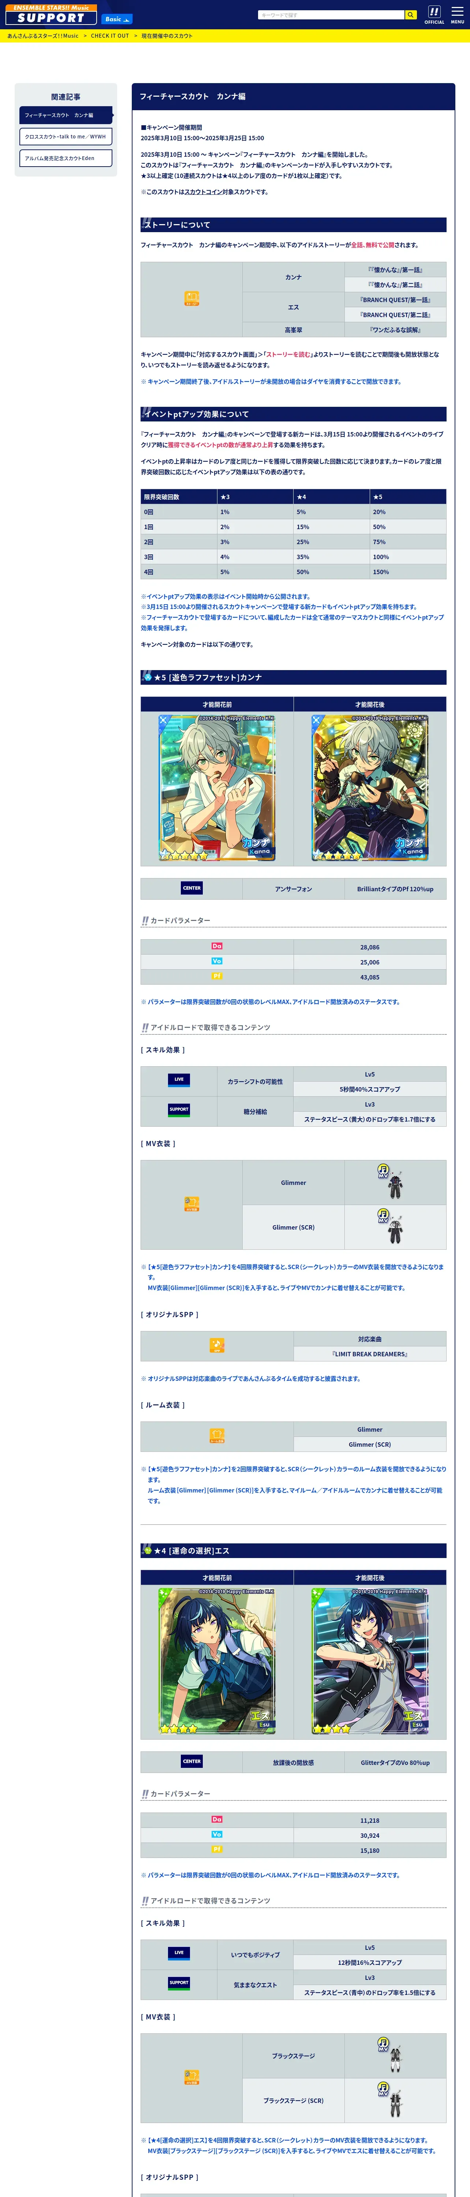Follow the スカウトコイン link

pos(203,192)
